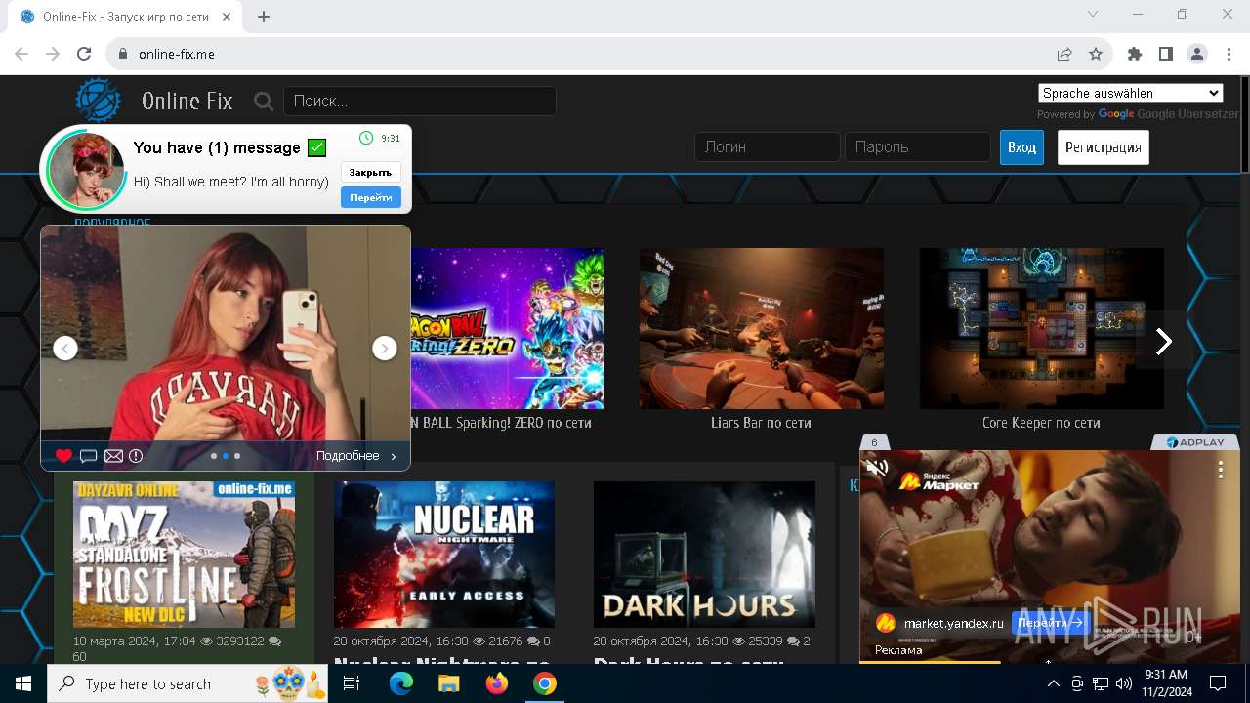Open a new browser tab
Screen dimensions: 1250x703
[x=264, y=17]
